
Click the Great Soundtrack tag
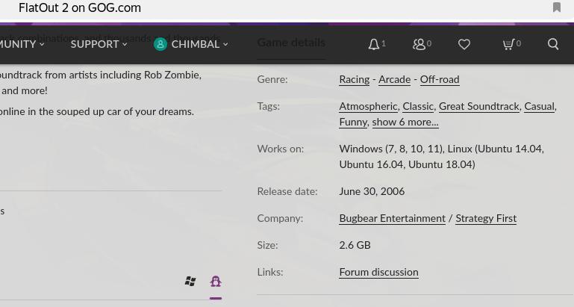click(x=478, y=107)
